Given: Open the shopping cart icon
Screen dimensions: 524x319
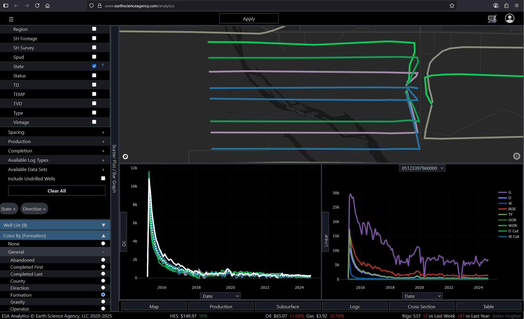Looking at the screenshot, I should 492,19.
